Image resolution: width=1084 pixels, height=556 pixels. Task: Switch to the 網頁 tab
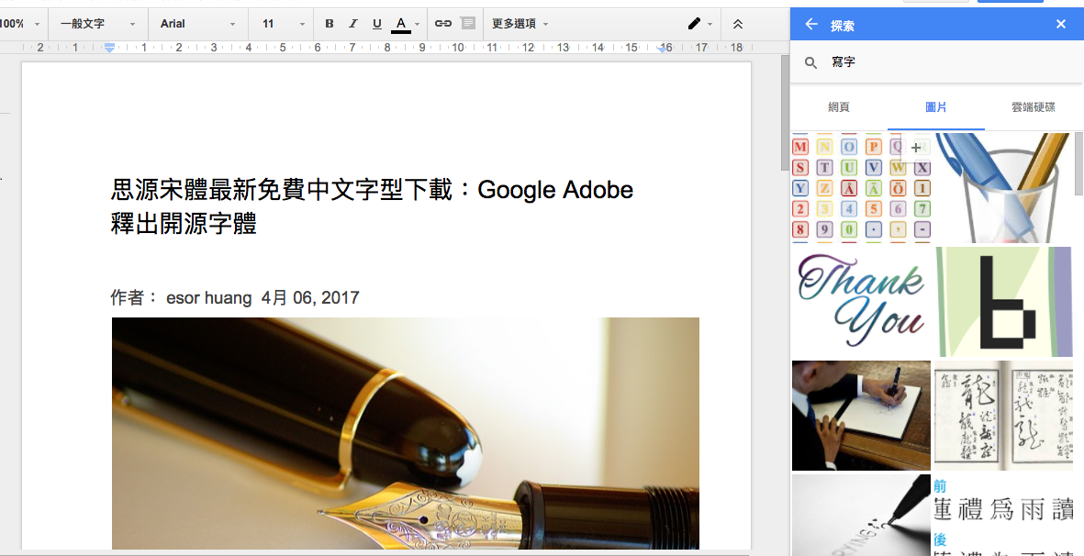click(x=839, y=107)
